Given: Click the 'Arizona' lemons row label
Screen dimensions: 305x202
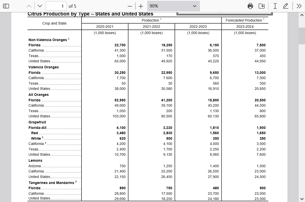Looking at the screenshot, I should (35, 166).
